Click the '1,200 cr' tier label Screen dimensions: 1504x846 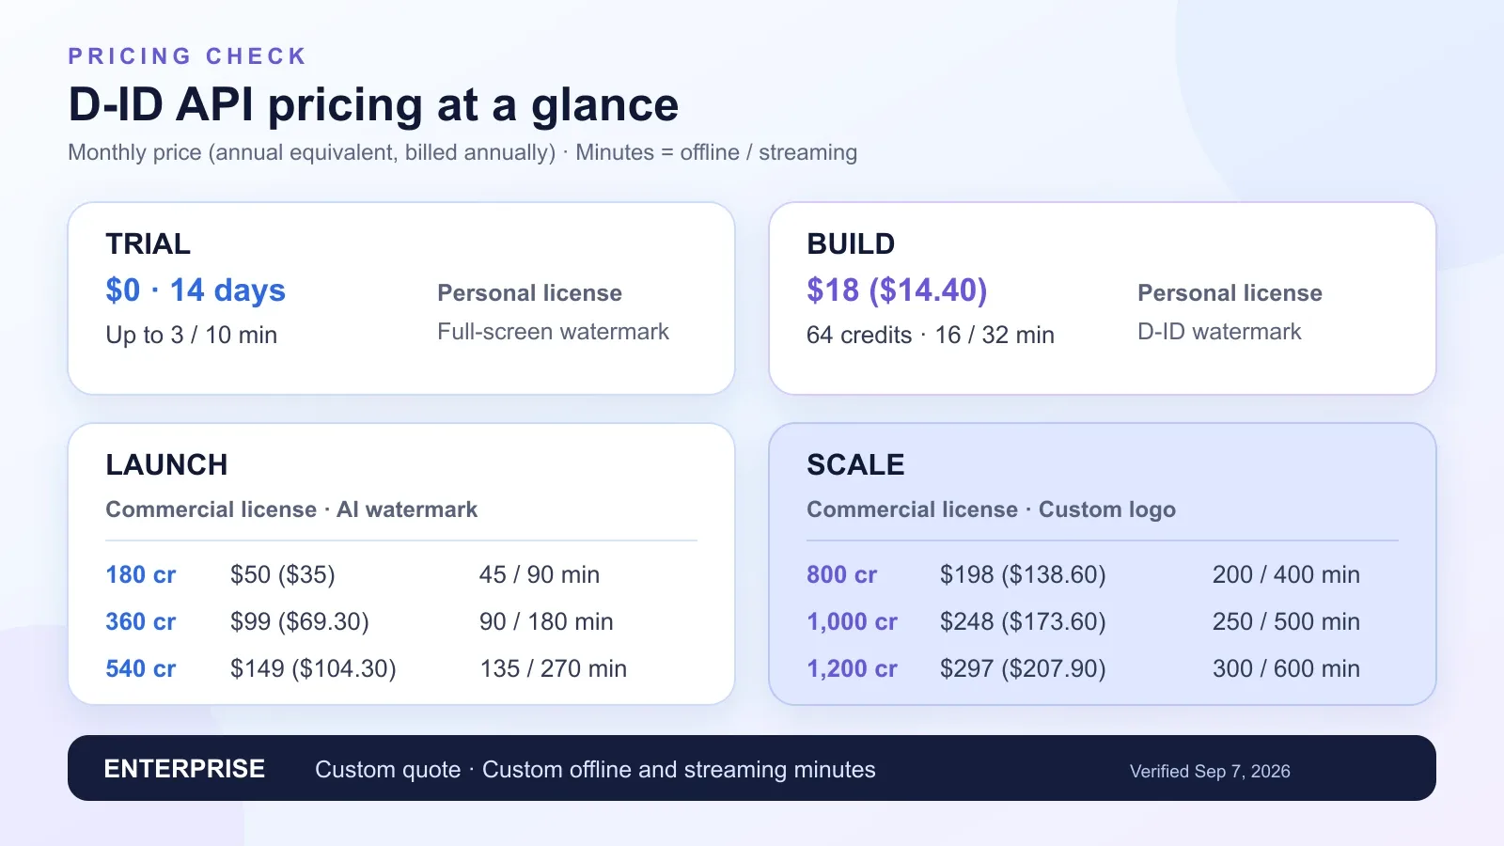click(x=852, y=669)
